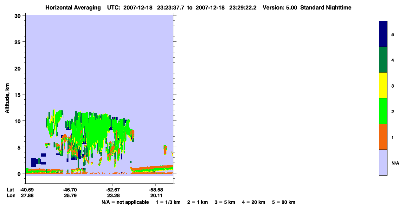Click the '5 = 80 km' legend text

click(x=284, y=202)
